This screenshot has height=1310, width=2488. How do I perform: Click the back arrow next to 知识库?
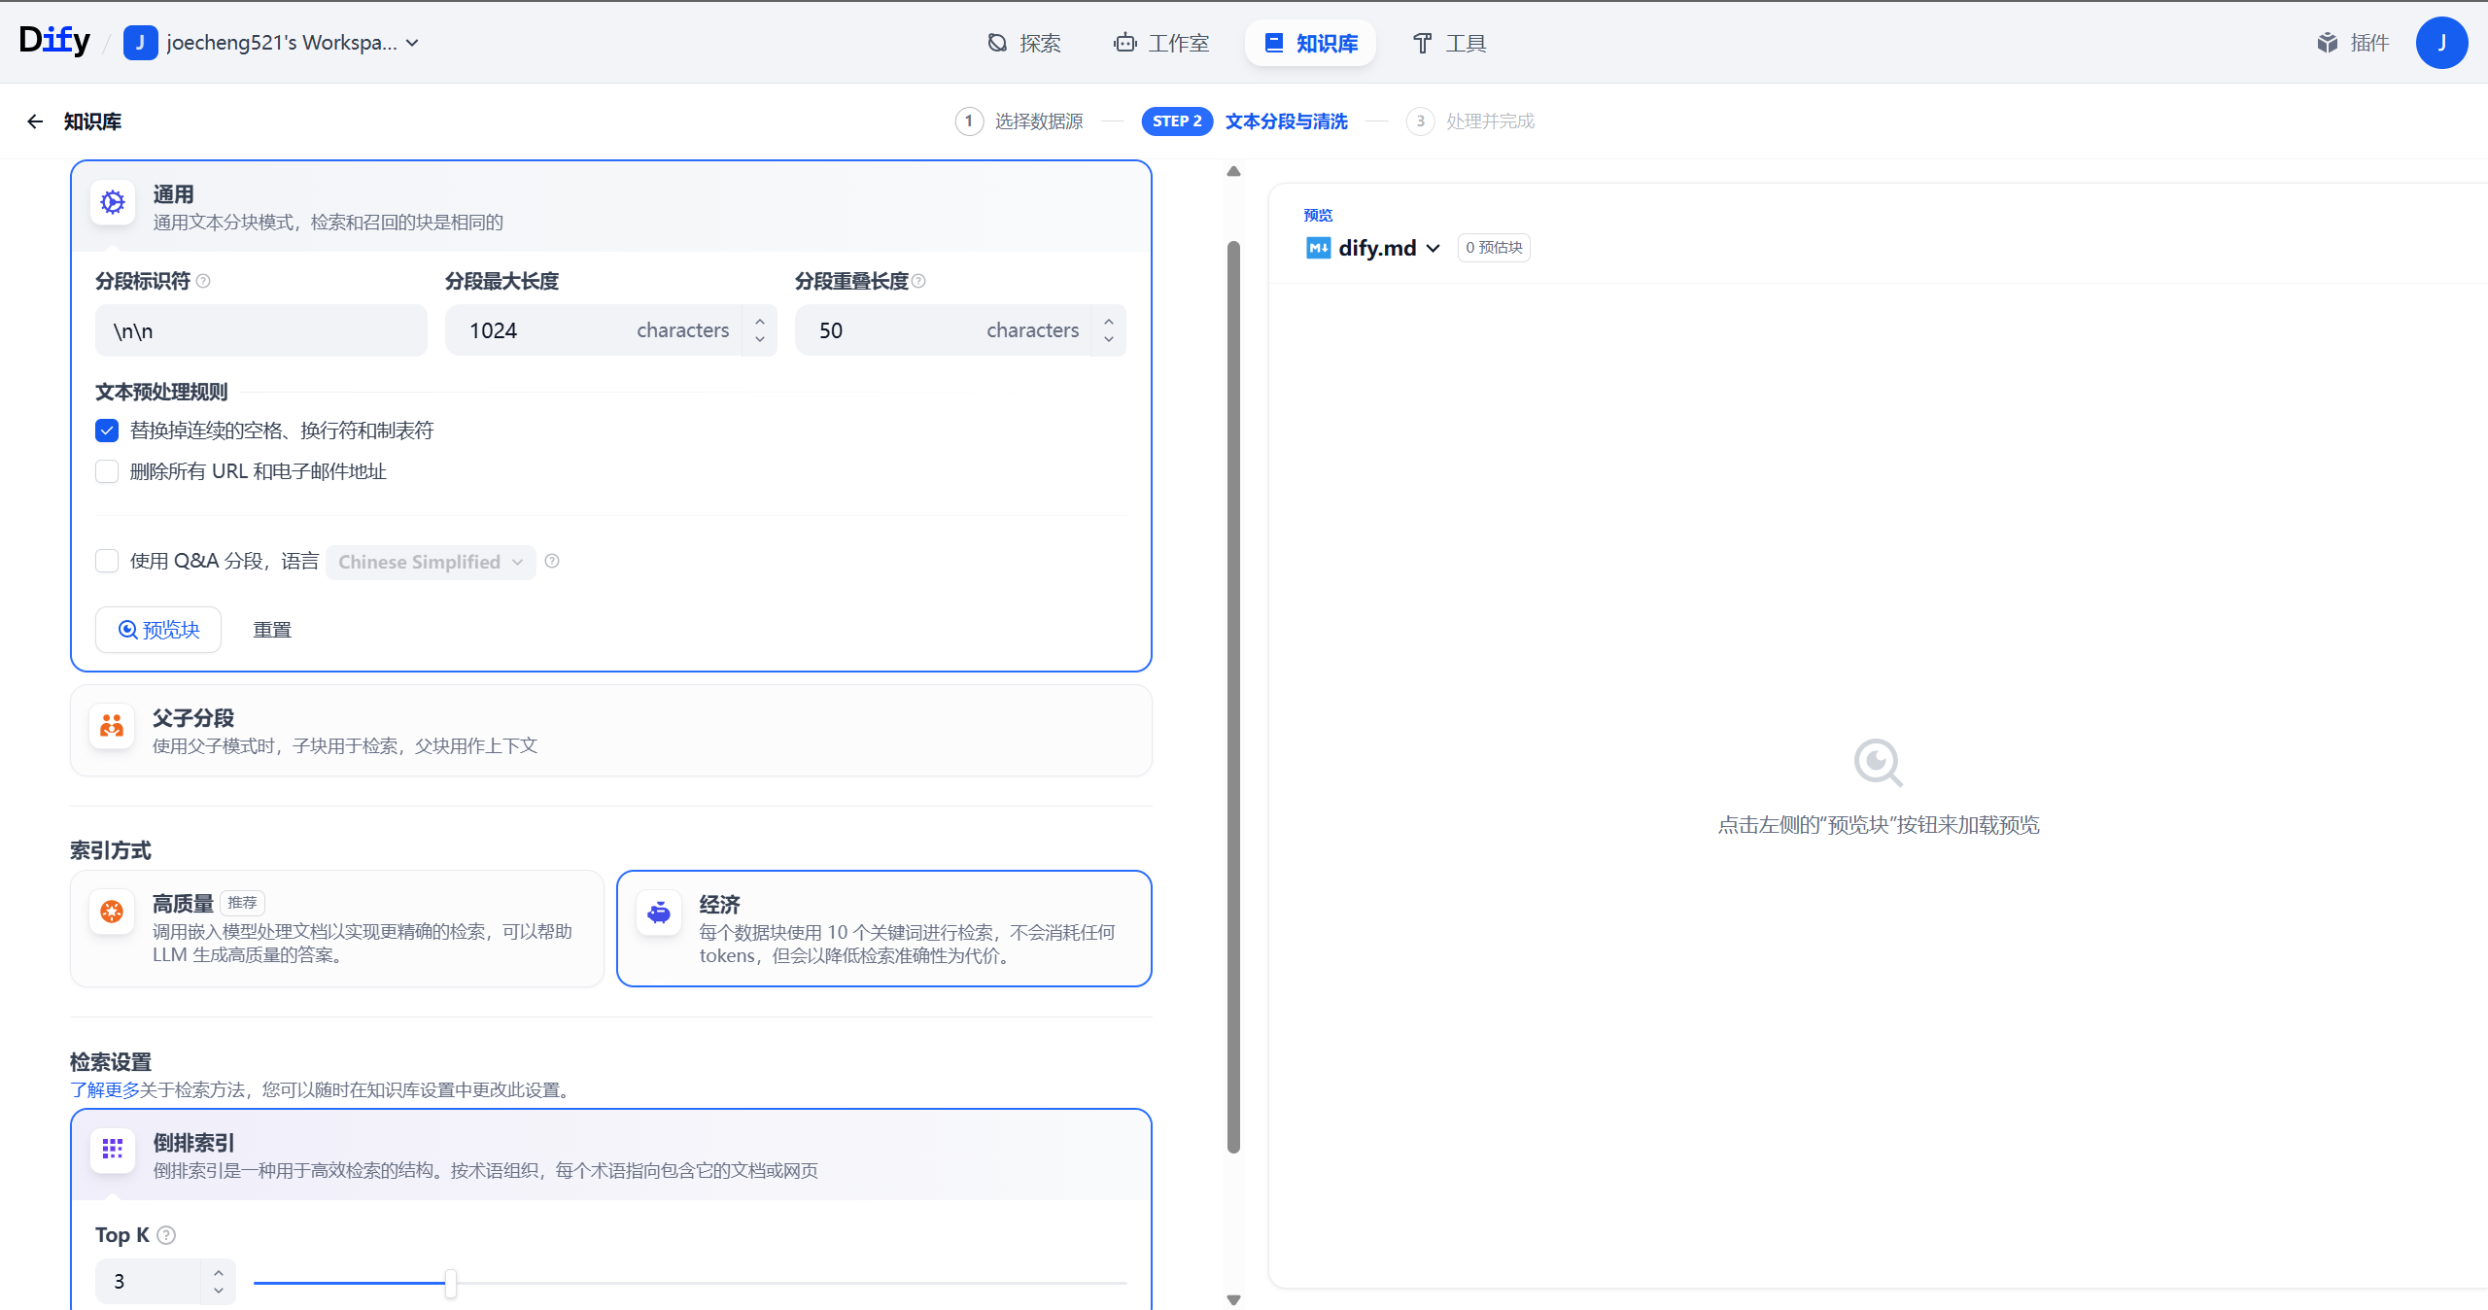(x=34, y=121)
